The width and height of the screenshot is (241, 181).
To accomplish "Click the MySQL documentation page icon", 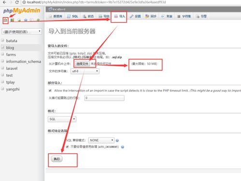I will pos(31,20).
